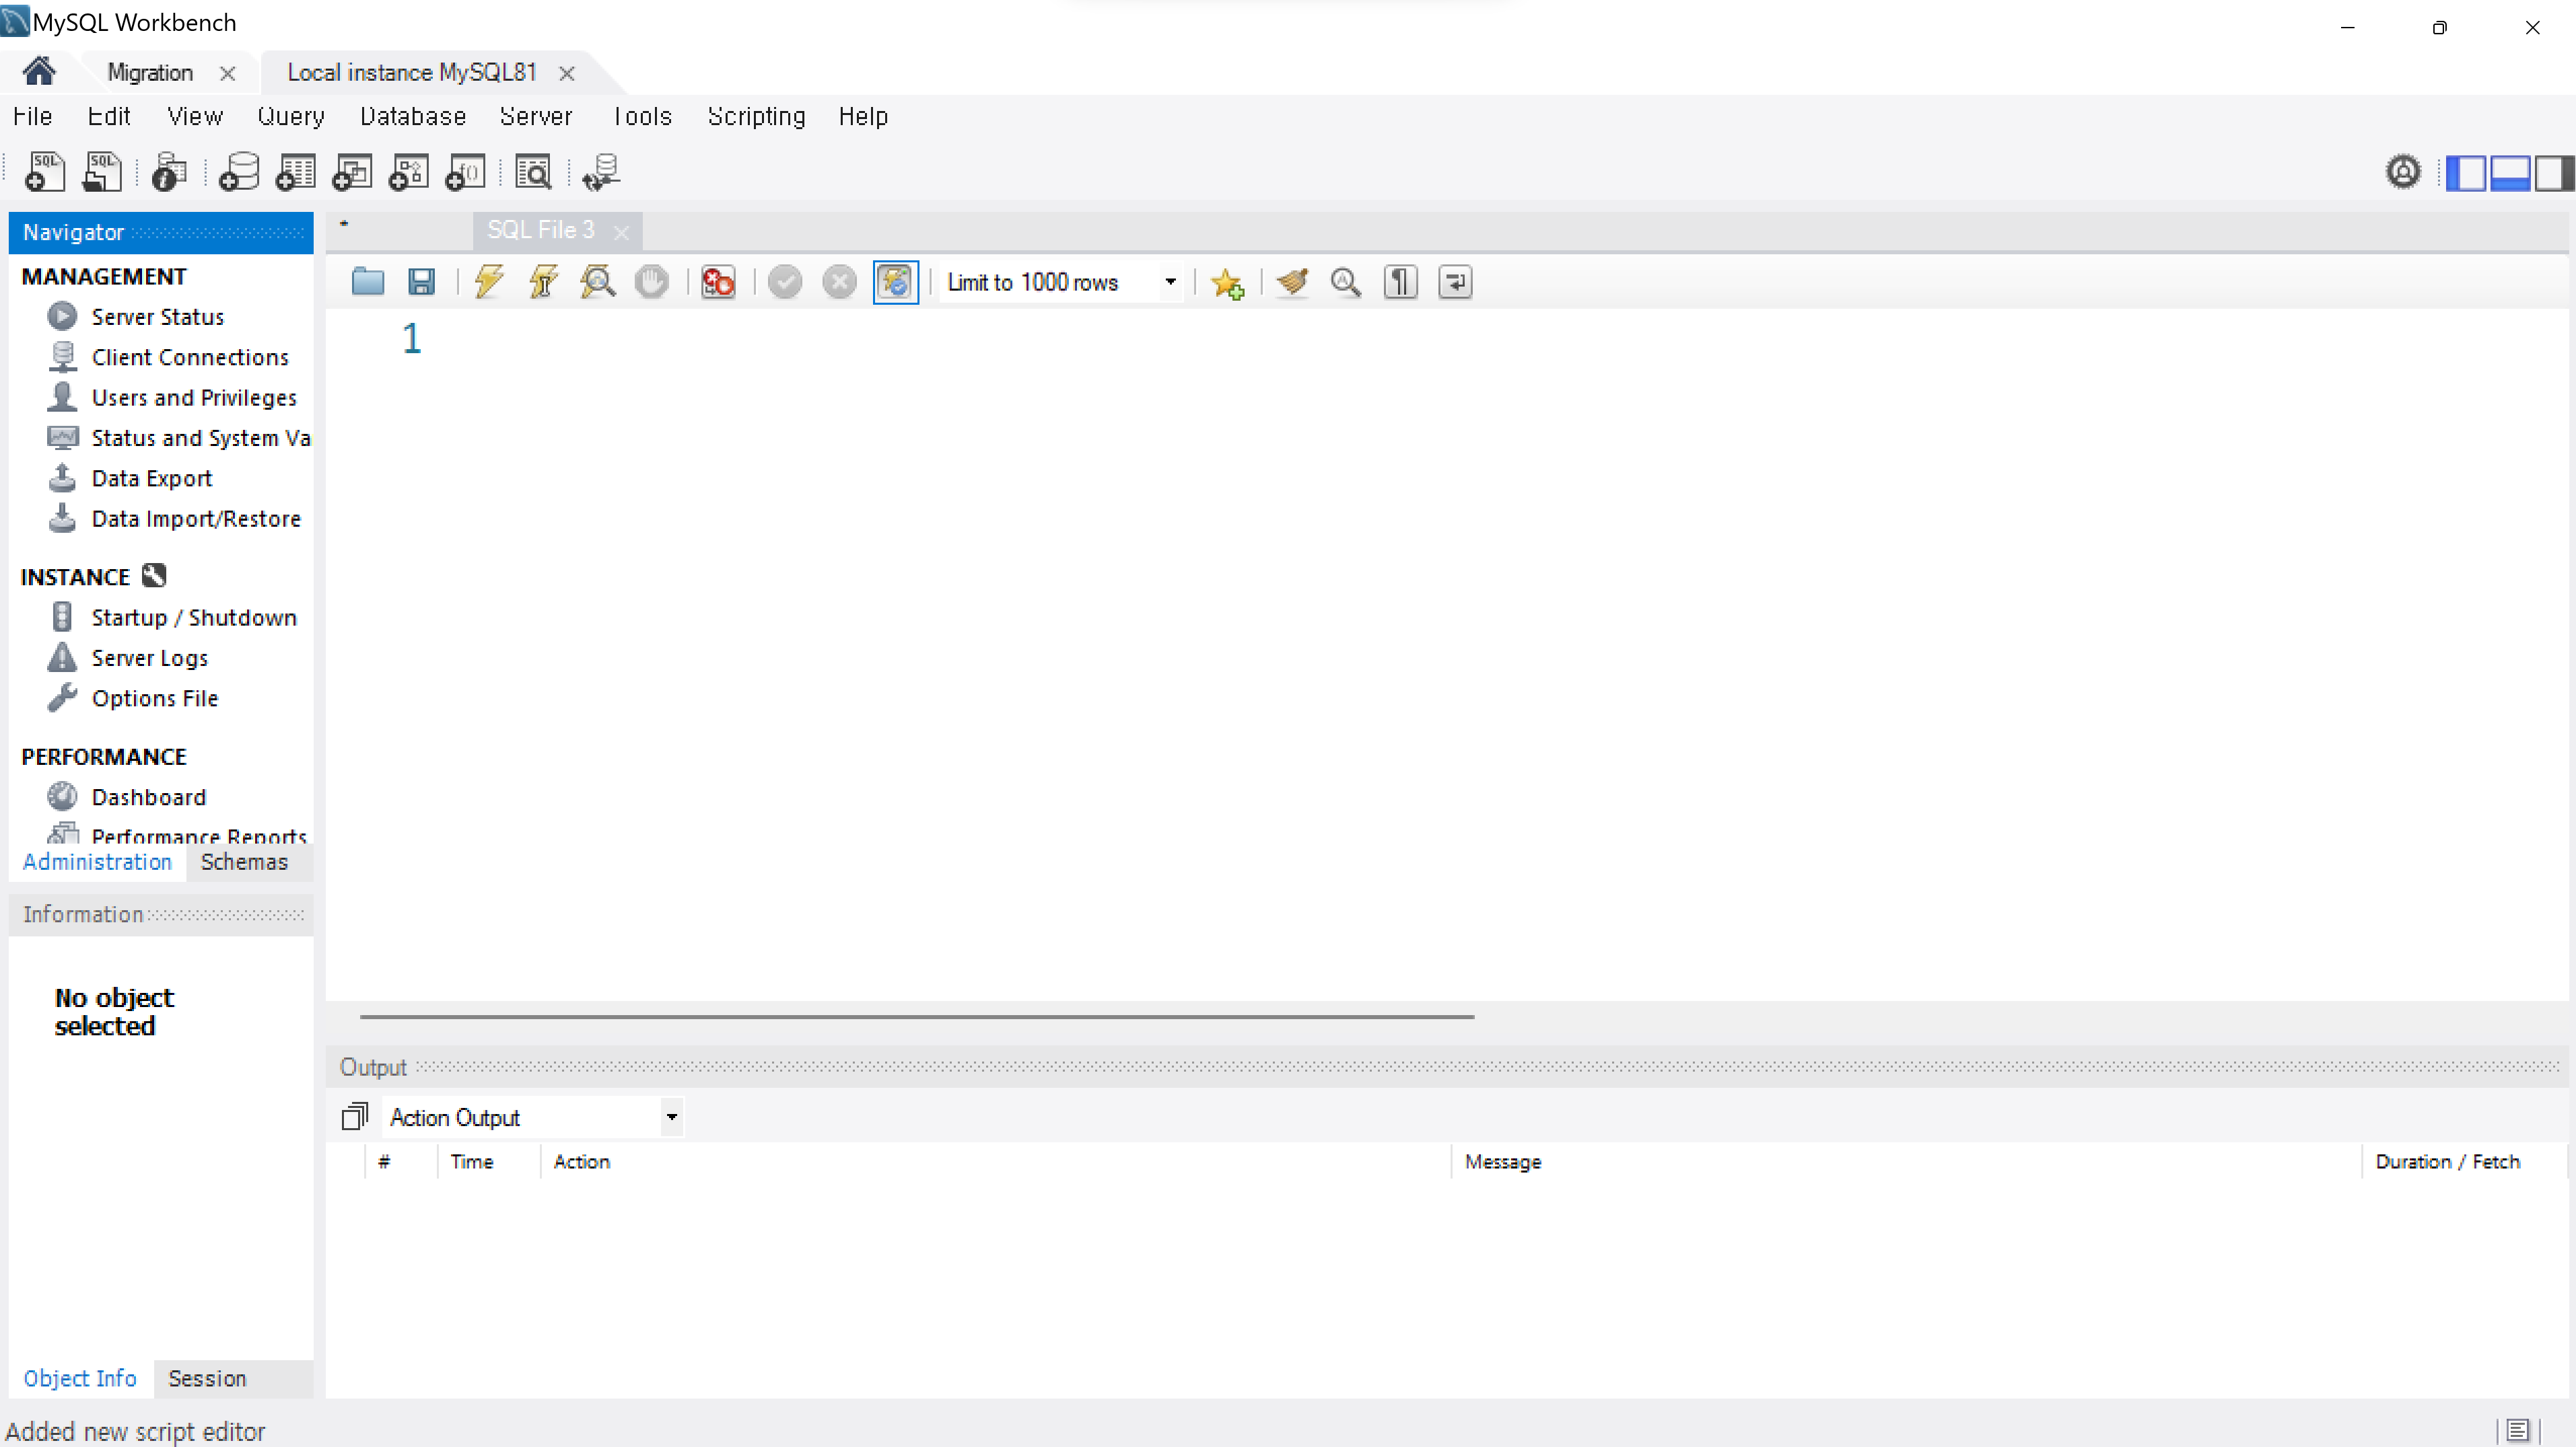
Task: Open Users and Privileges in Navigator
Action: [x=194, y=398]
